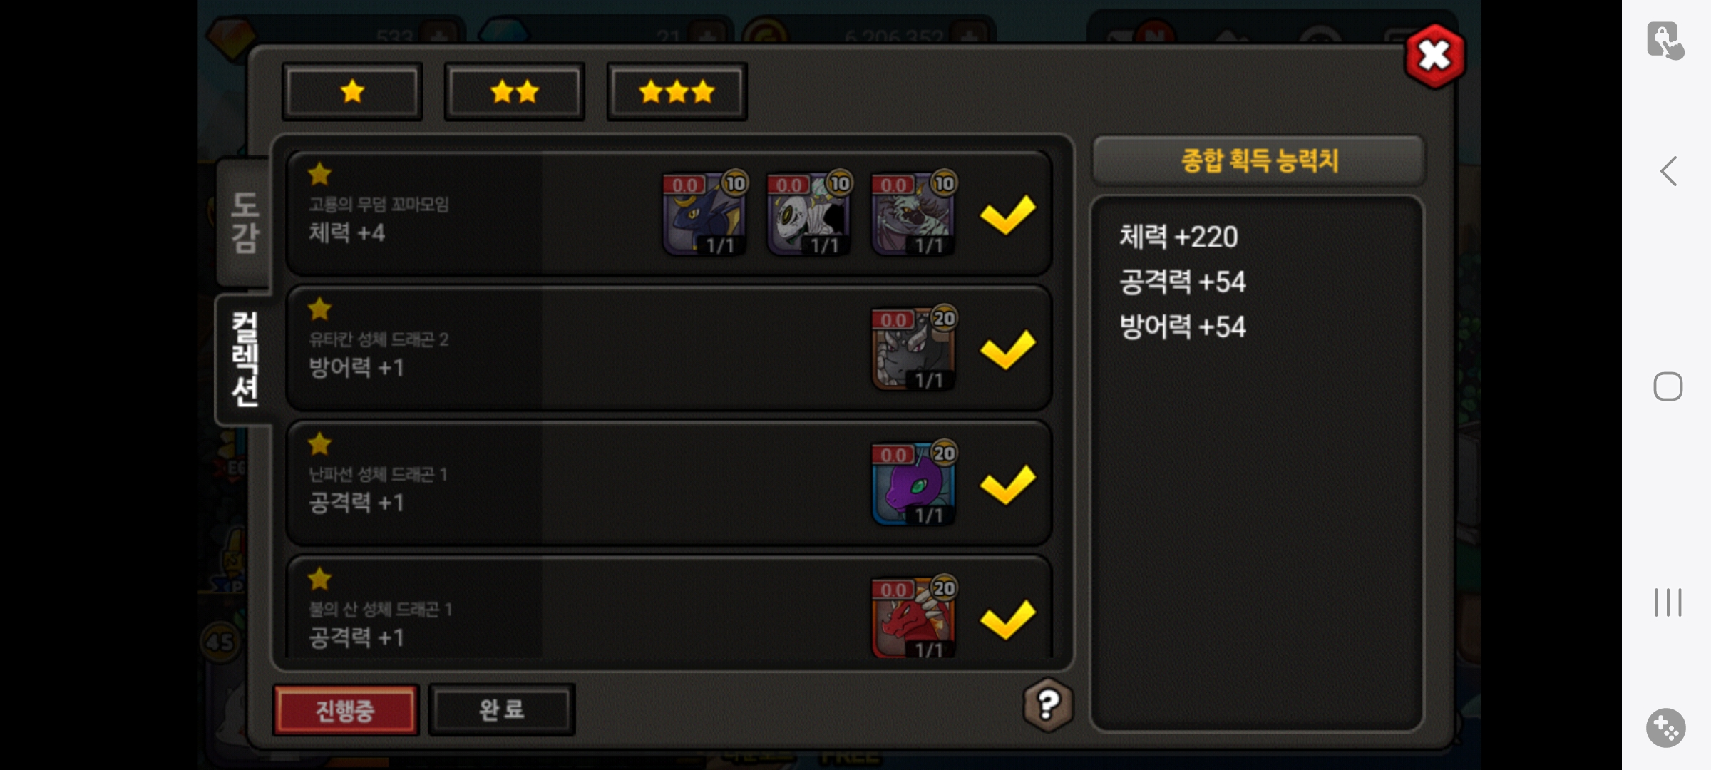This screenshot has width=1711, height=770.
Task: Tap the purple dragon card for 난파선 row
Action: [x=913, y=483]
